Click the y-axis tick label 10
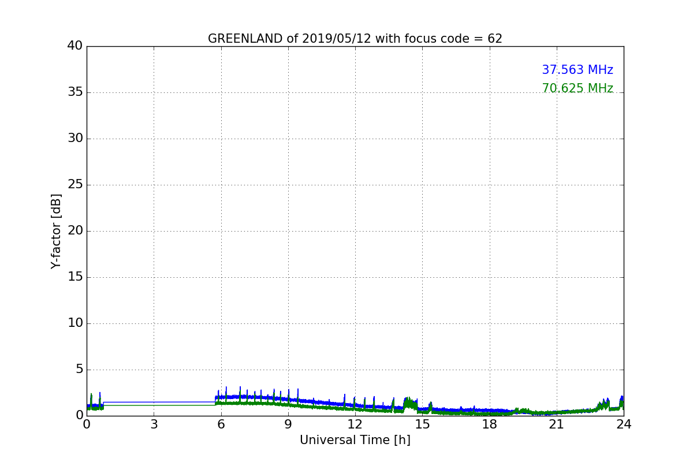The image size is (693, 462). (x=75, y=323)
